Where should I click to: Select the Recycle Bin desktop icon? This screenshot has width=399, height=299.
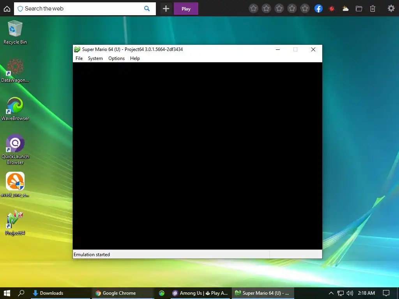(15, 32)
